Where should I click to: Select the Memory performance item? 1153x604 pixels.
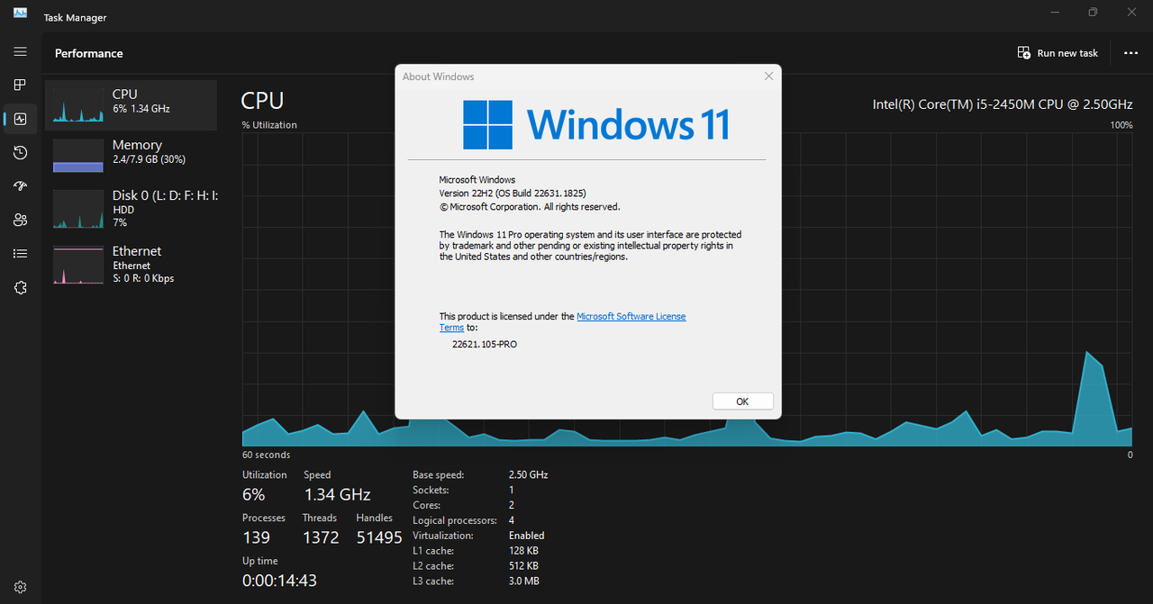[132, 155]
